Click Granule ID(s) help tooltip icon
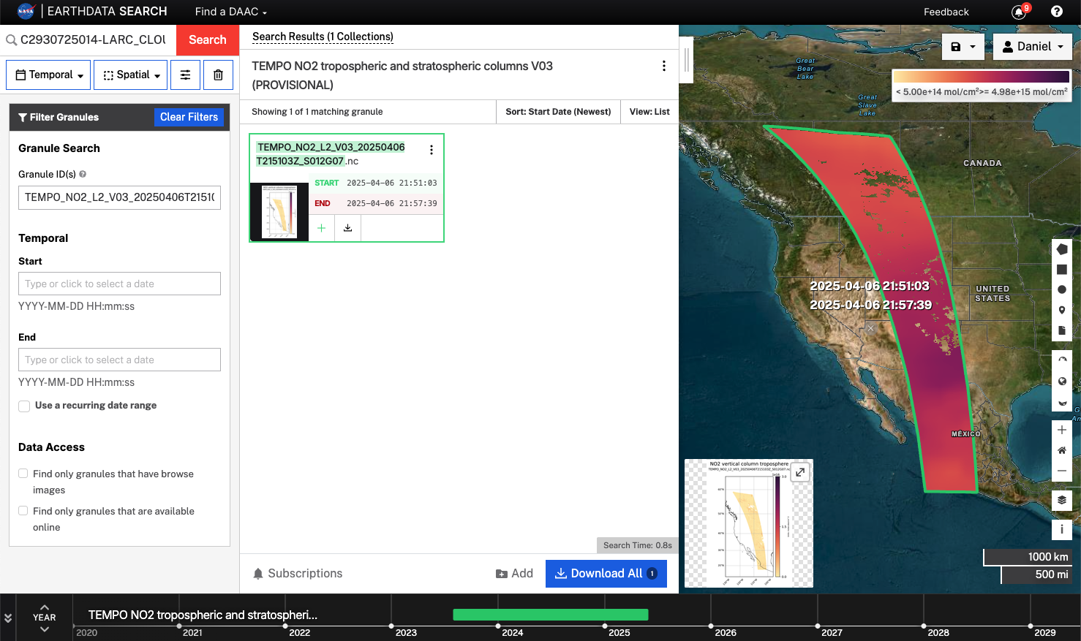 tap(83, 174)
